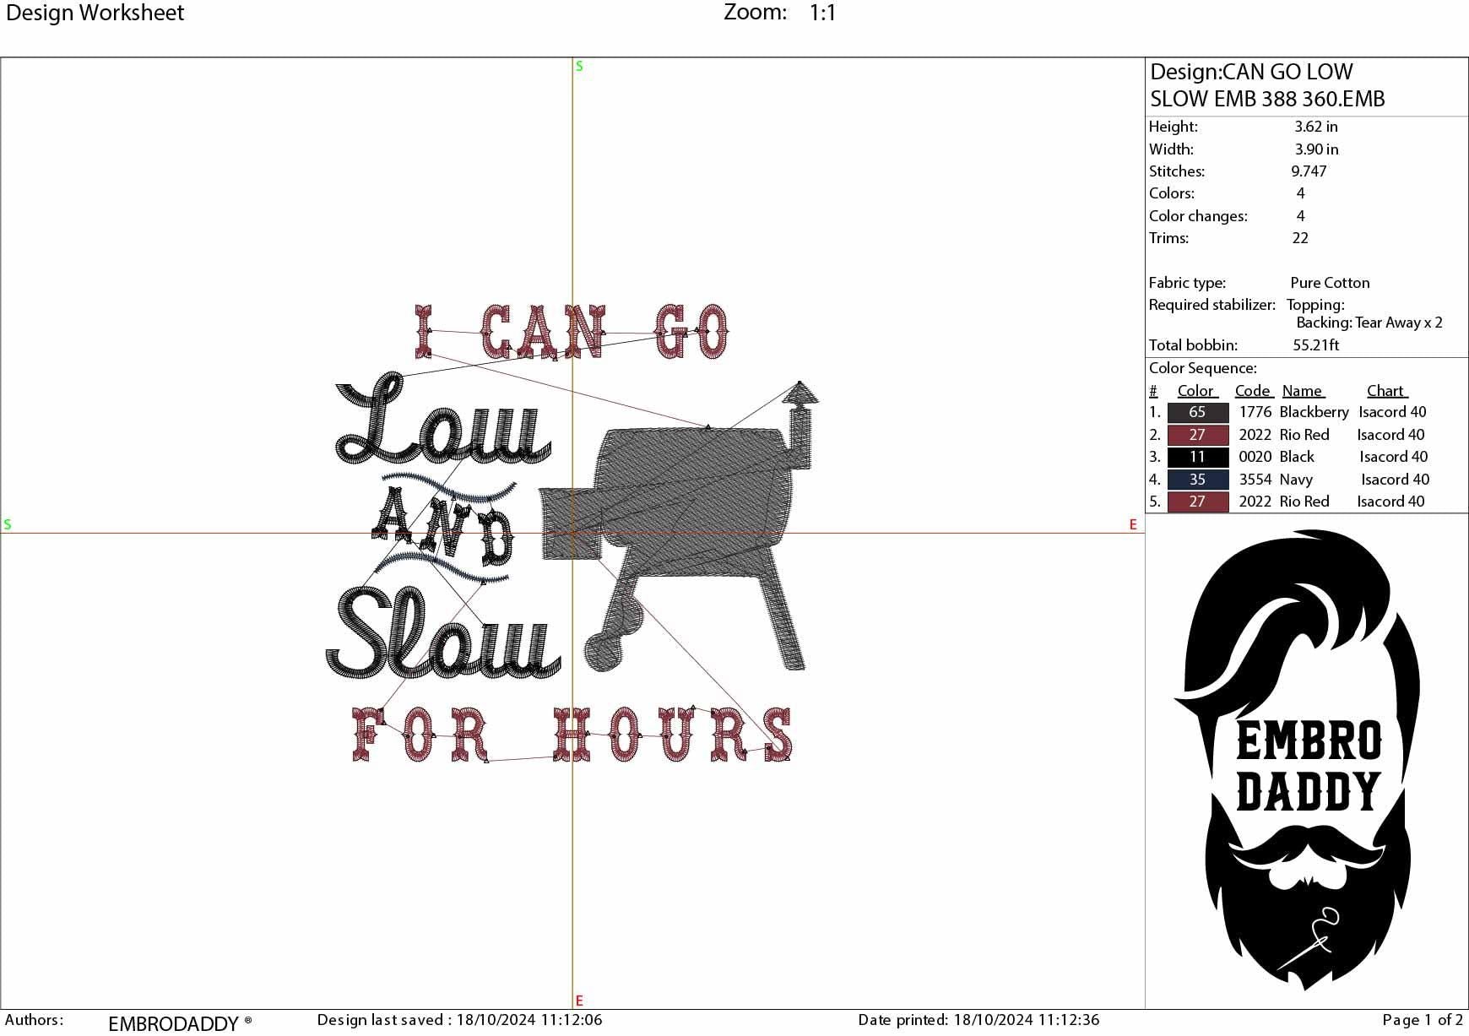The width and height of the screenshot is (1469, 1036).
Task: Click the design name CAN GO LOW SLOW EMB
Action: (x=1266, y=86)
